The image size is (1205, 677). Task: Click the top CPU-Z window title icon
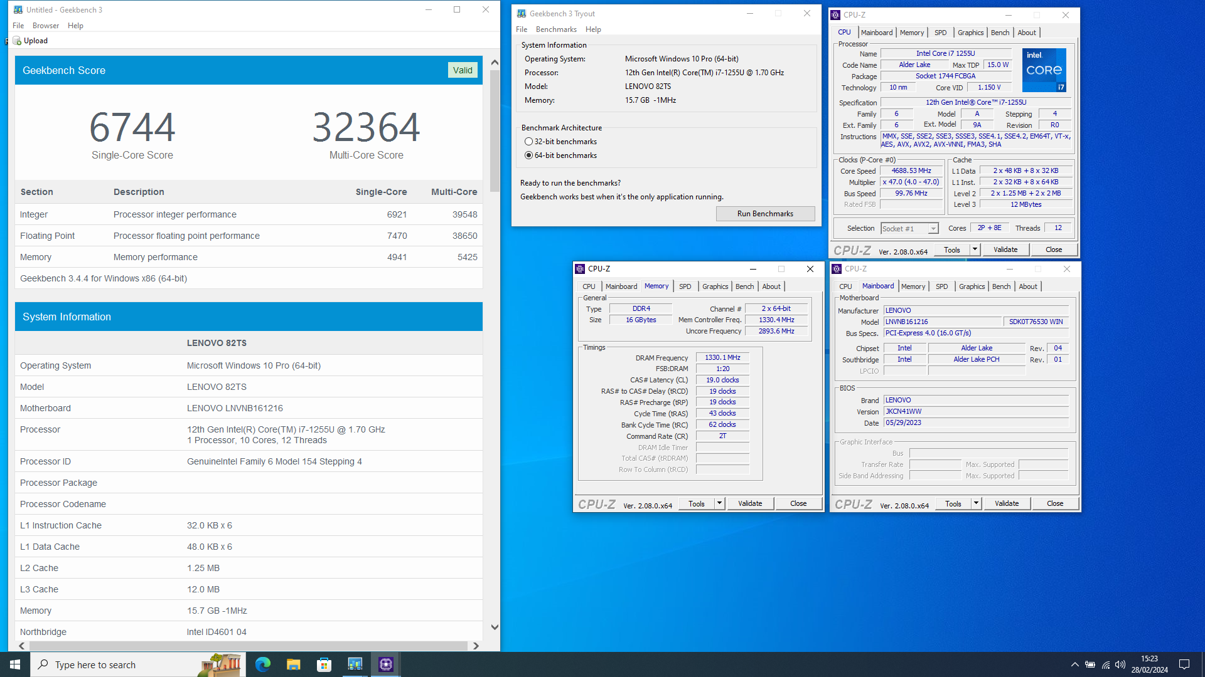point(835,15)
